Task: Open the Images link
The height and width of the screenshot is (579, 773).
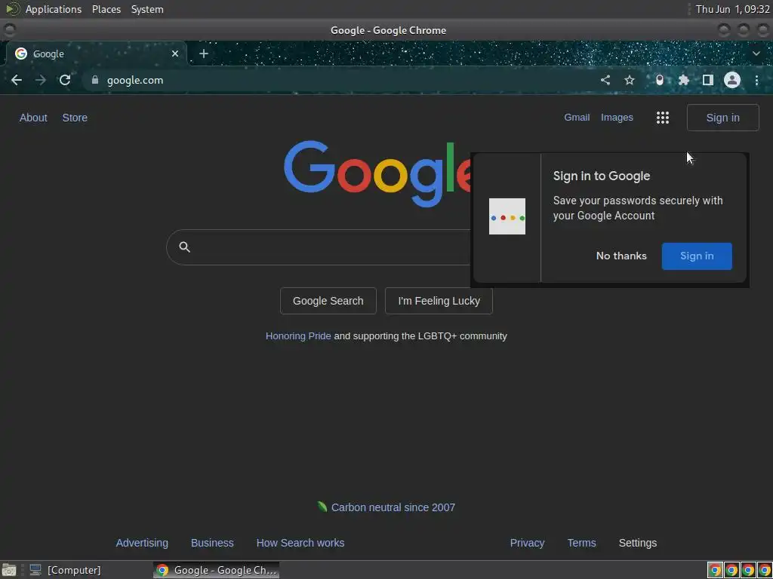Action: coord(617,117)
